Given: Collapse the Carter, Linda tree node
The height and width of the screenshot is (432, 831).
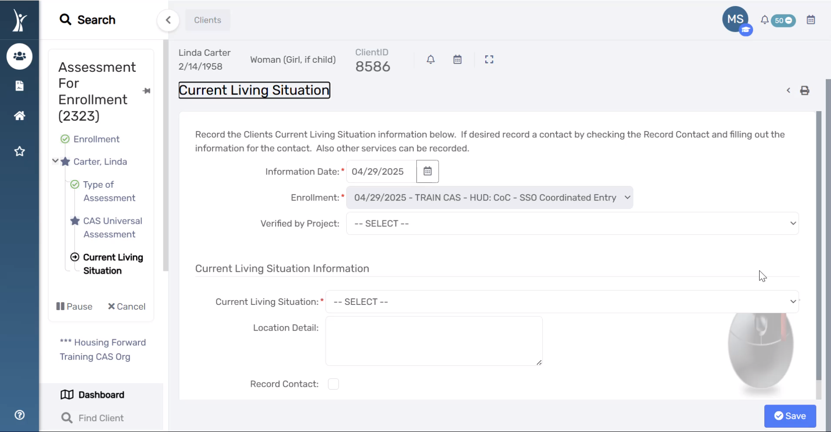Looking at the screenshot, I should tap(55, 161).
